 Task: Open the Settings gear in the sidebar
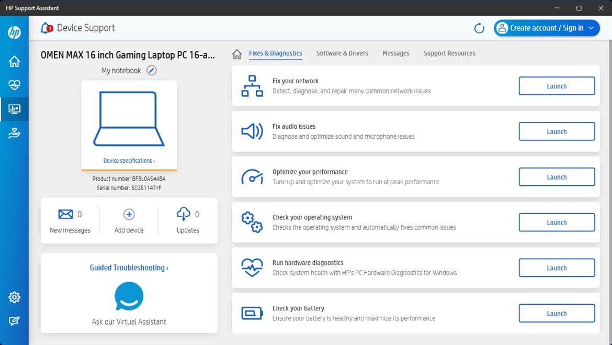pyautogui.click(x=15, y=297)
